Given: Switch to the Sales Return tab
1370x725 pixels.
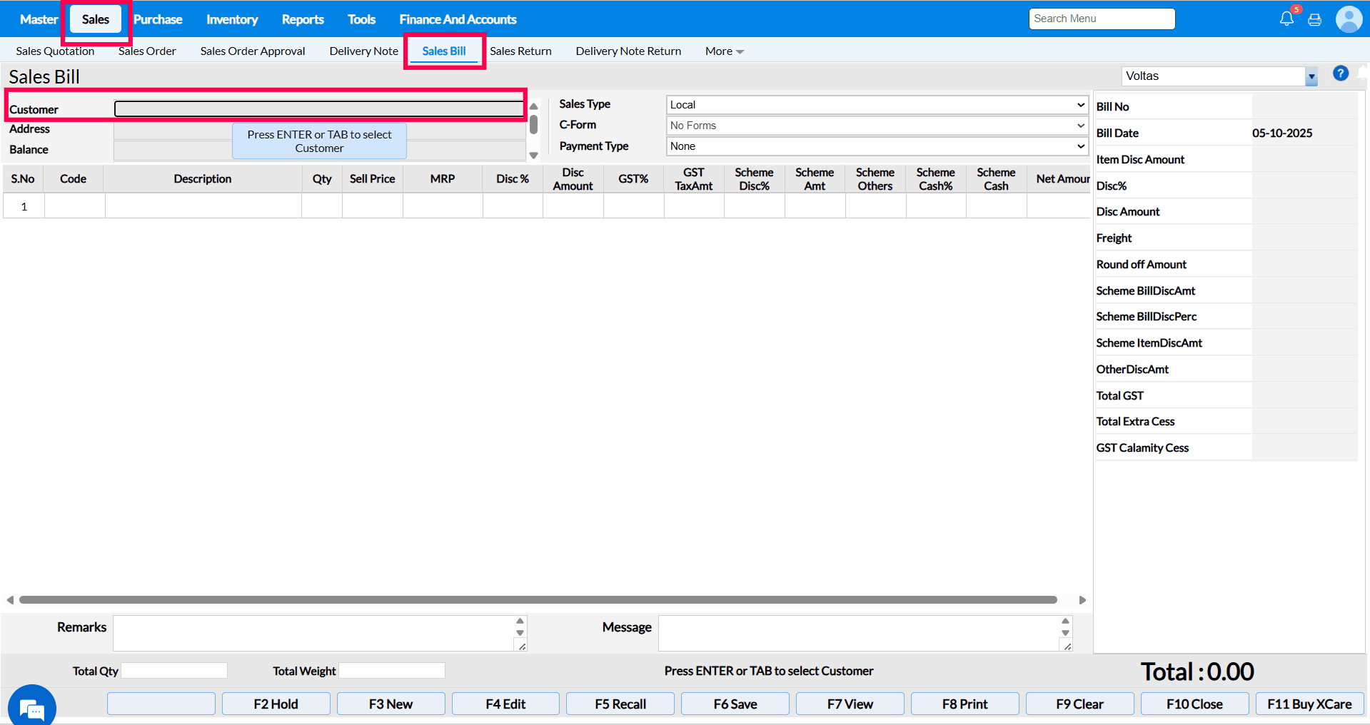Looking at the screenshot, I should [x=520, y=51].
